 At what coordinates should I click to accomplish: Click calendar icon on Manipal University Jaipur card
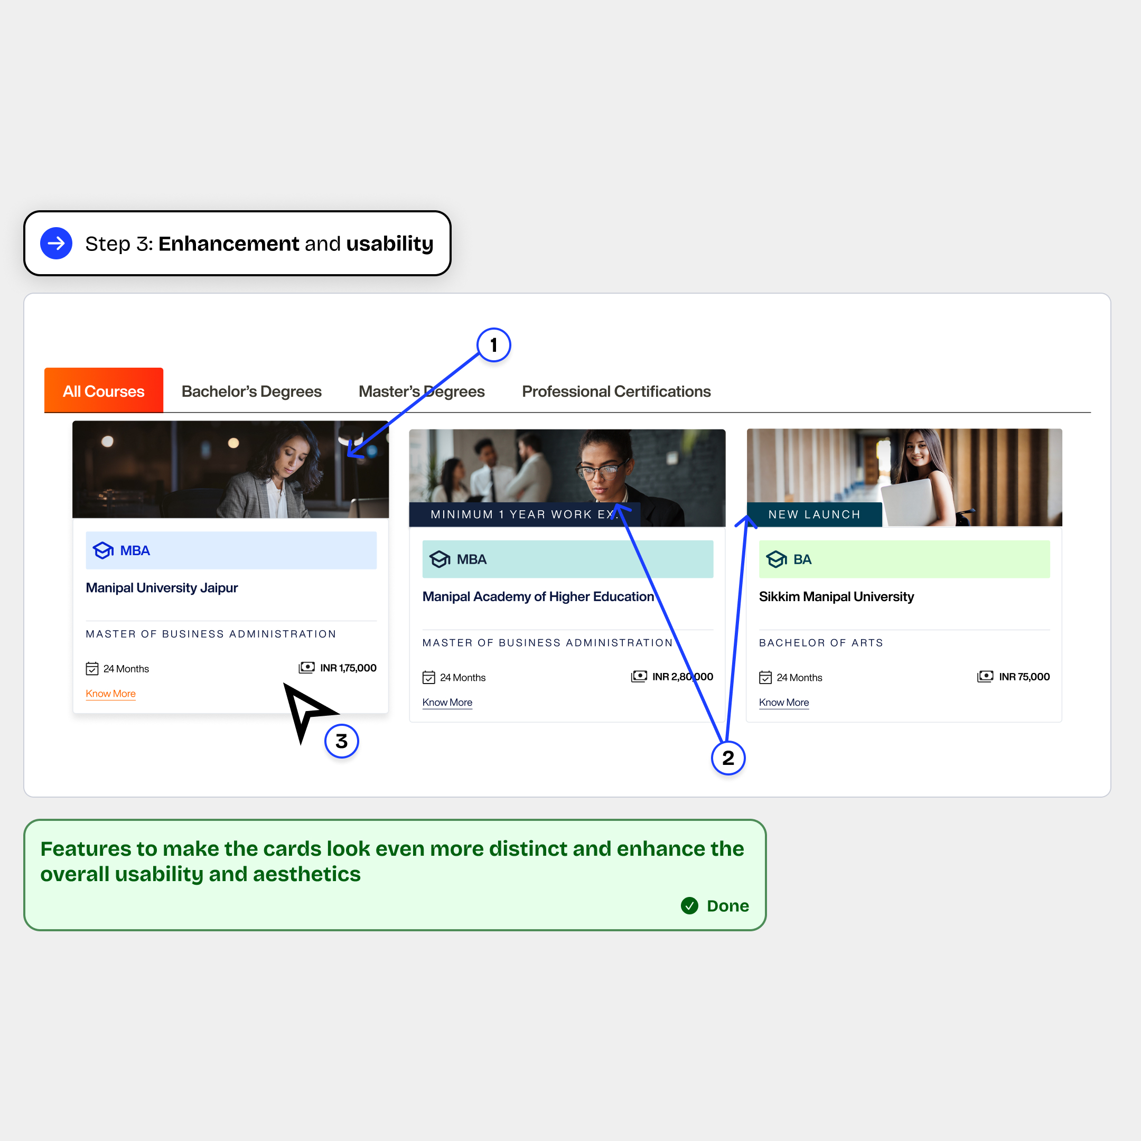[x=92, y=669]
